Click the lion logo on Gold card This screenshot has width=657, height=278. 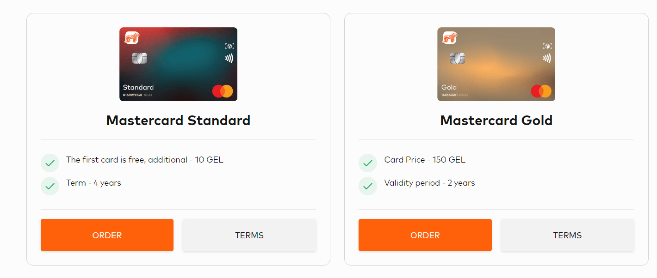[450, 38]
